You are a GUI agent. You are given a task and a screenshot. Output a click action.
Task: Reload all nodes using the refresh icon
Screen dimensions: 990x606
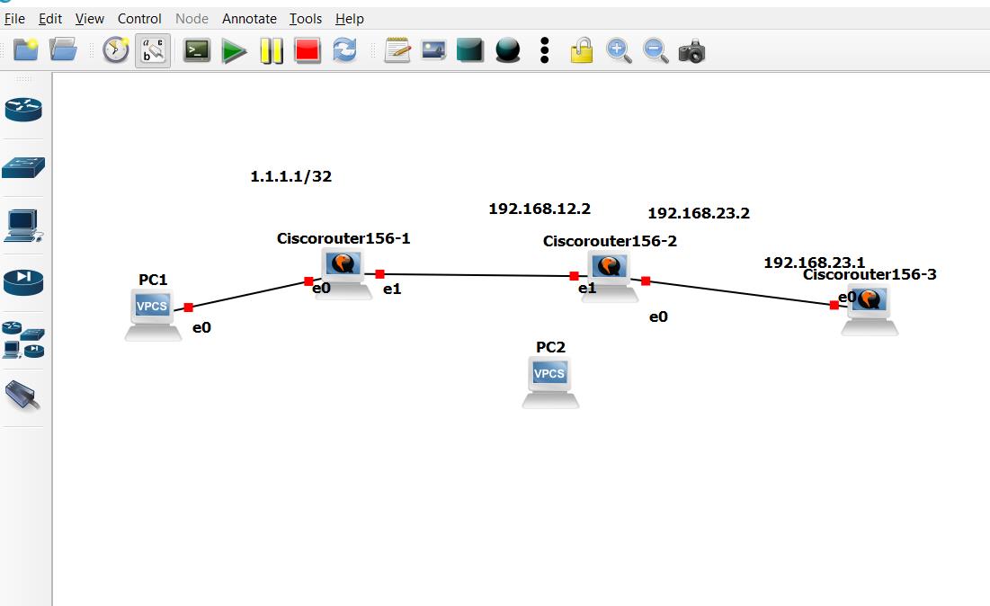(344, 50)
